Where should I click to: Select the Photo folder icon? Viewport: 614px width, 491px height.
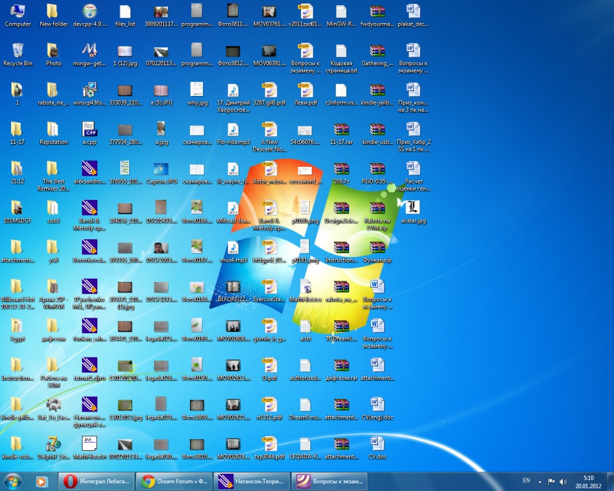pyautogui.click(x=54, y=55)
